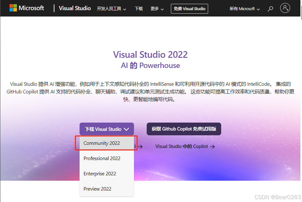
Task: Click the 下载 Visual Studio dropdown button
Action: point(107,129)
